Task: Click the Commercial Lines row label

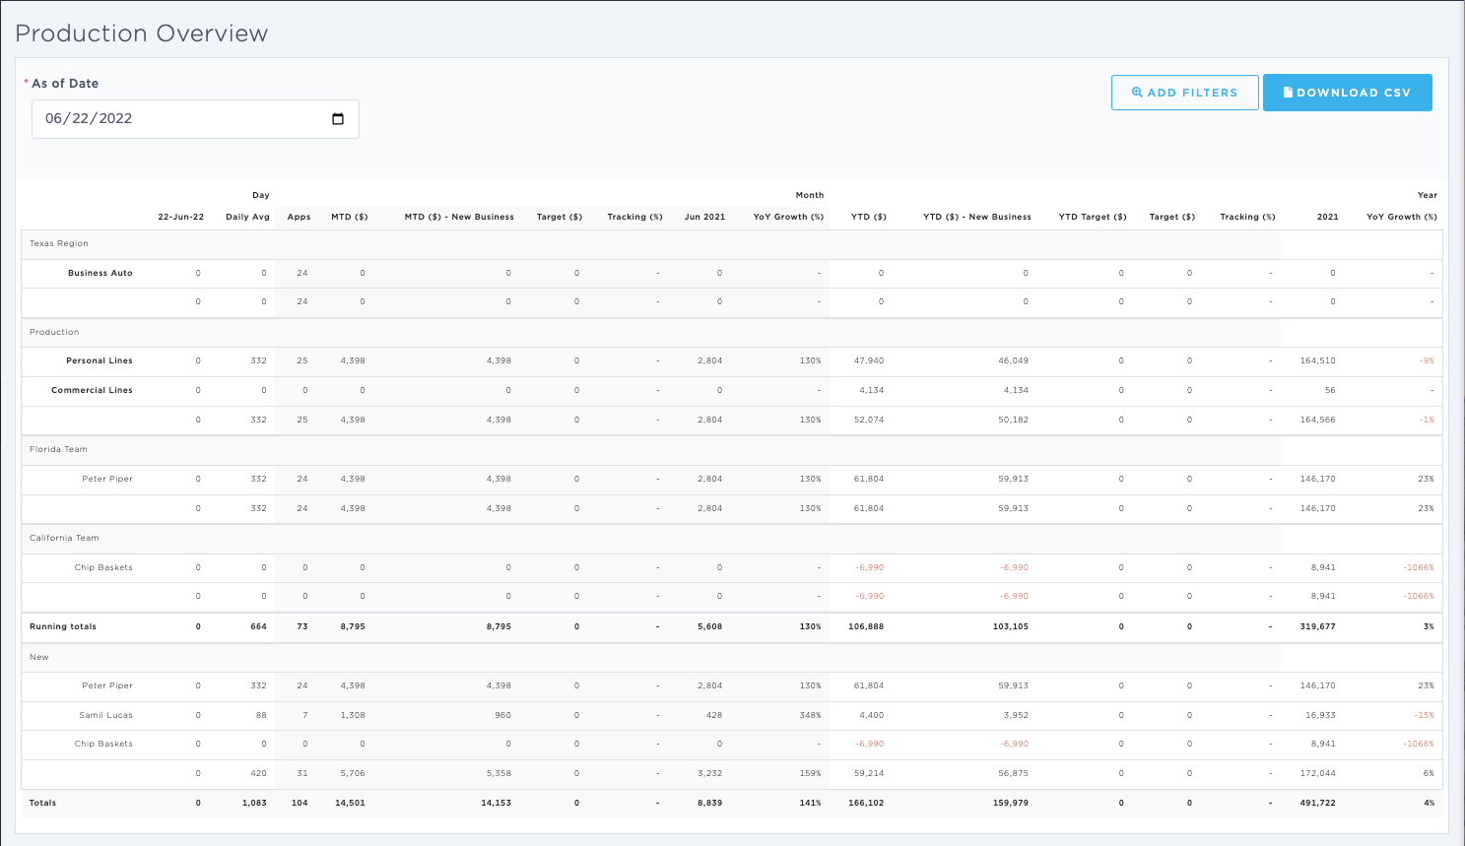Action: 92,390
